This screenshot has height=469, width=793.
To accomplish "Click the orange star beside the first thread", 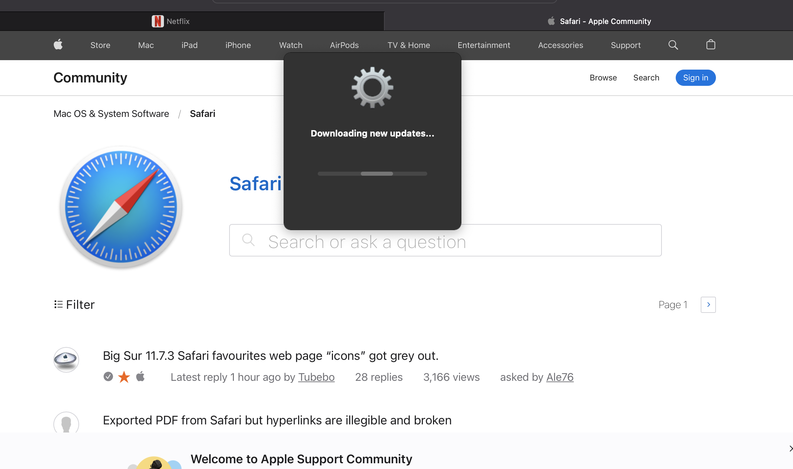I will [124, 377].
